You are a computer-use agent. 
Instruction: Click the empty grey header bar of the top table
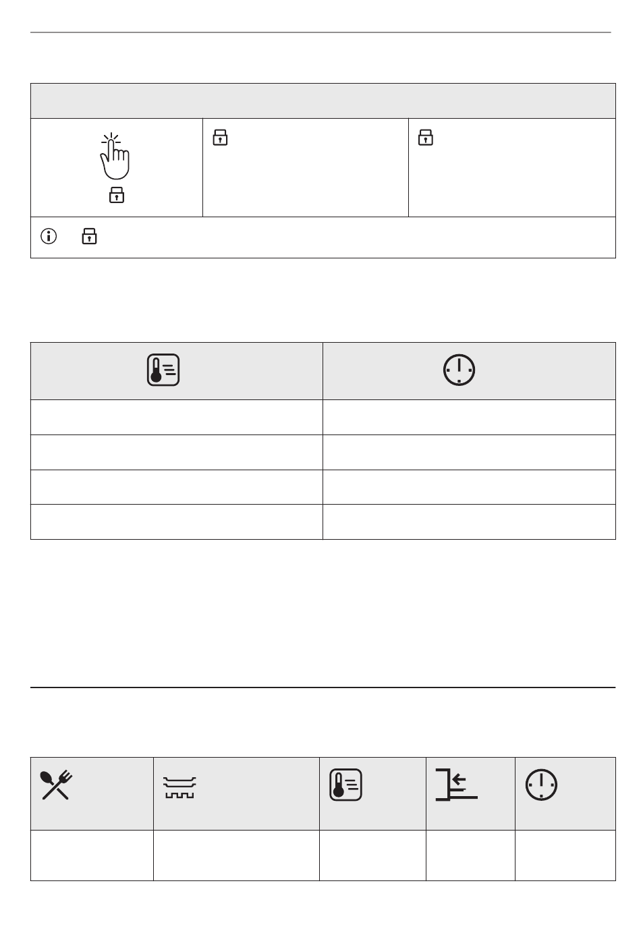(323, 101)
